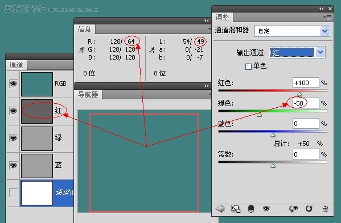Image resolution: width=341 pixels, height=223 pixels.
Task: Hide the 红 channel eye
Action: (x=13, y=111)
